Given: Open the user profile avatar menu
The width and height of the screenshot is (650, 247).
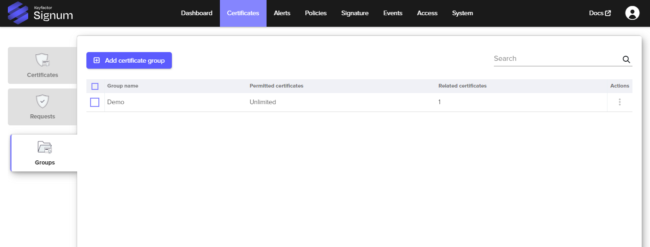Looking at the screenshot, I should (x=632, y=13).
